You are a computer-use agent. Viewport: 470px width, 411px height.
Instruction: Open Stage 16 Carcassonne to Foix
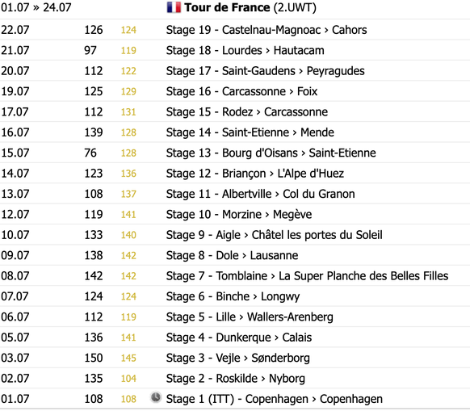click(241, 91)
